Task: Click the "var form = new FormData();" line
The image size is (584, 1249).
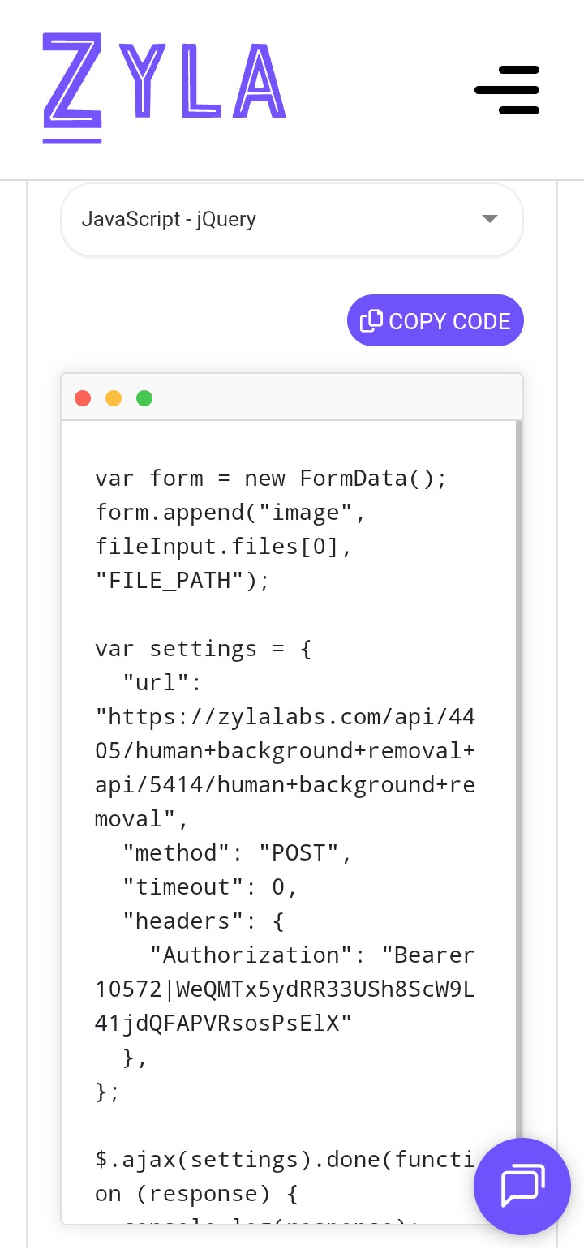Action: click(x=271, y=479)
